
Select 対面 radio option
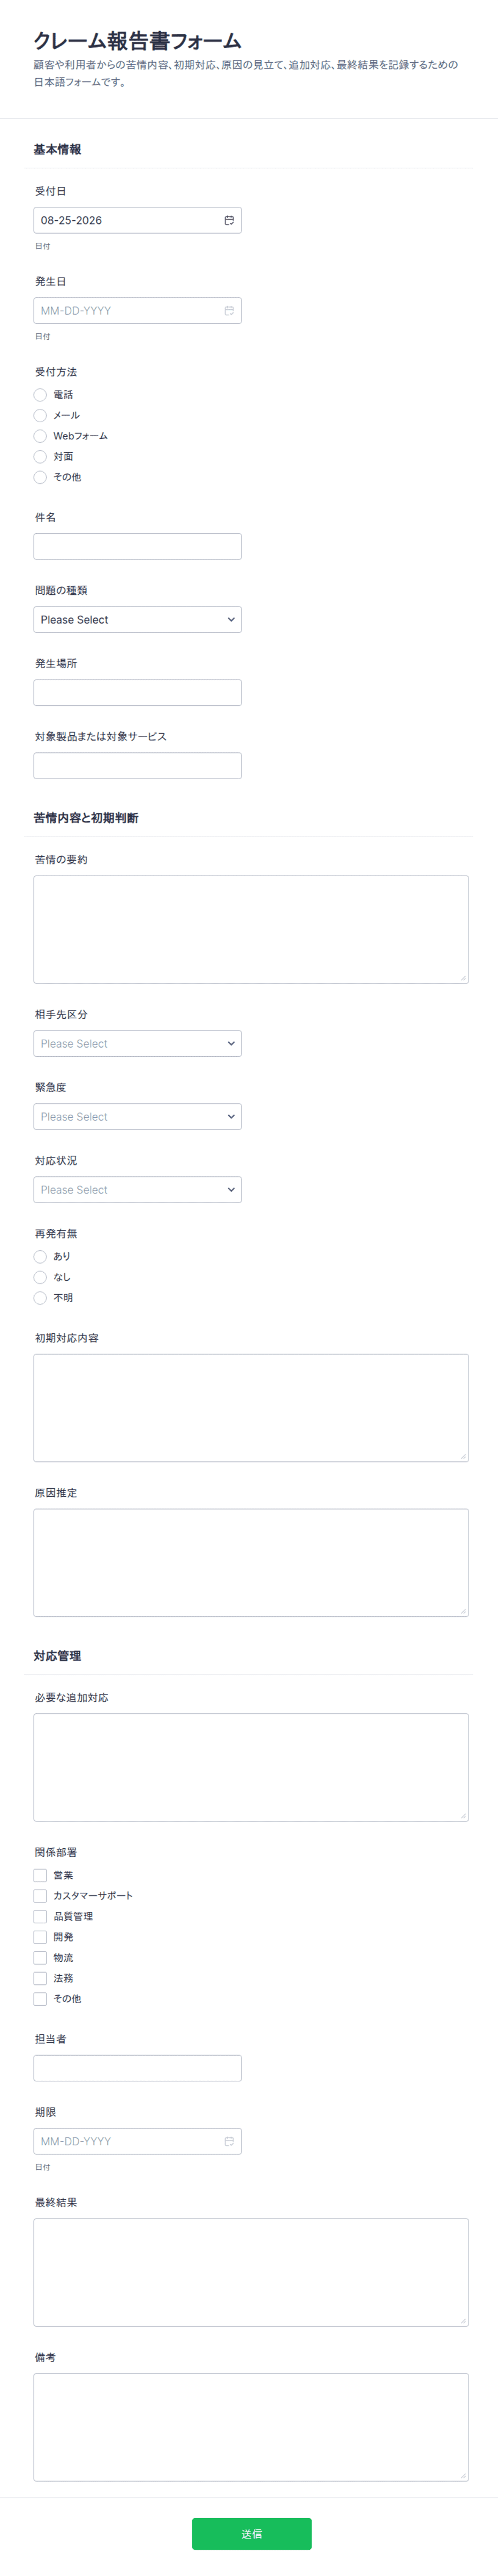coord(40,457)
